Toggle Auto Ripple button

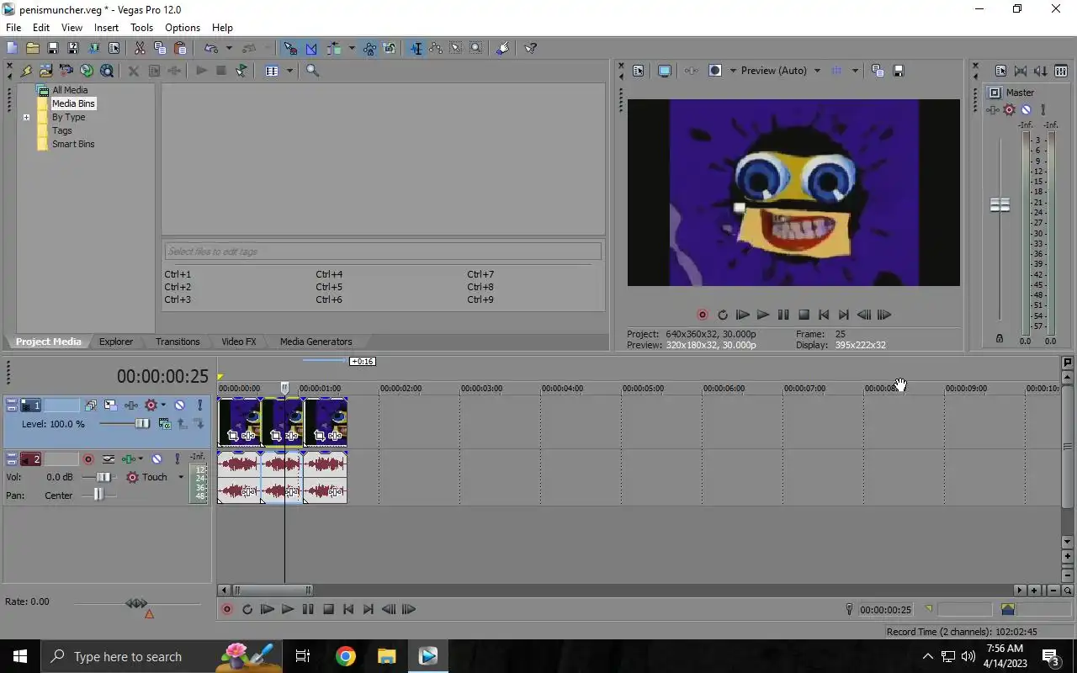(x=334, y=48)
